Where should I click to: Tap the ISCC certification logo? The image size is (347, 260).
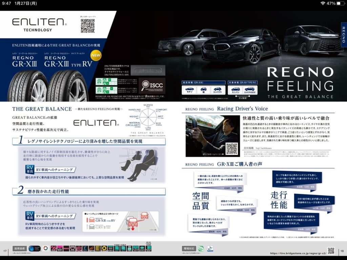pyautogui.click(x=152, y=86)
